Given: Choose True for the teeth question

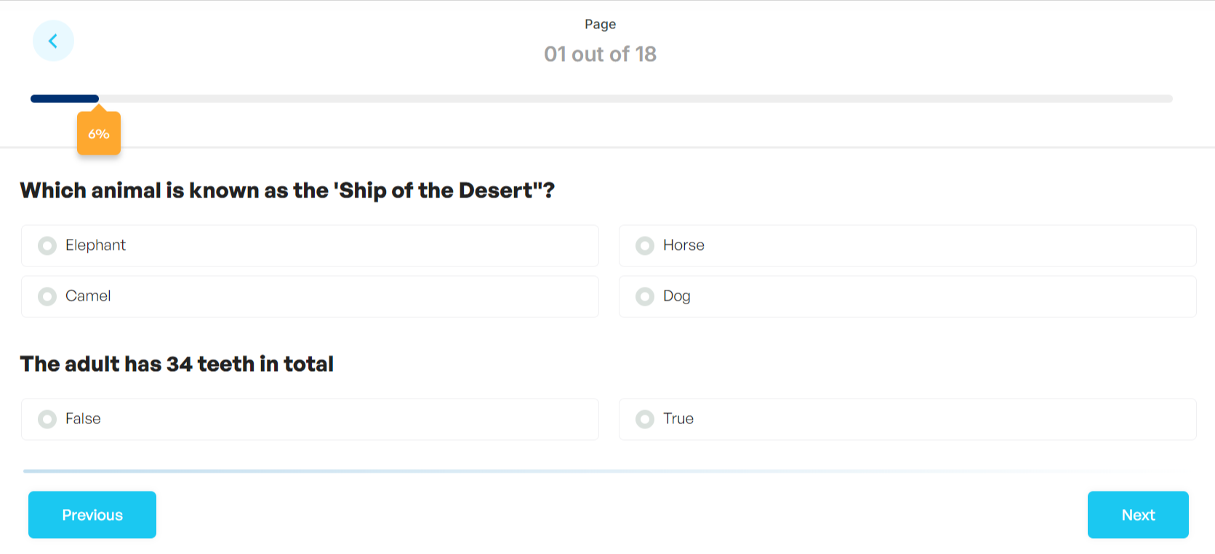Looking at the screenshot, I should (x=644, y=419).
